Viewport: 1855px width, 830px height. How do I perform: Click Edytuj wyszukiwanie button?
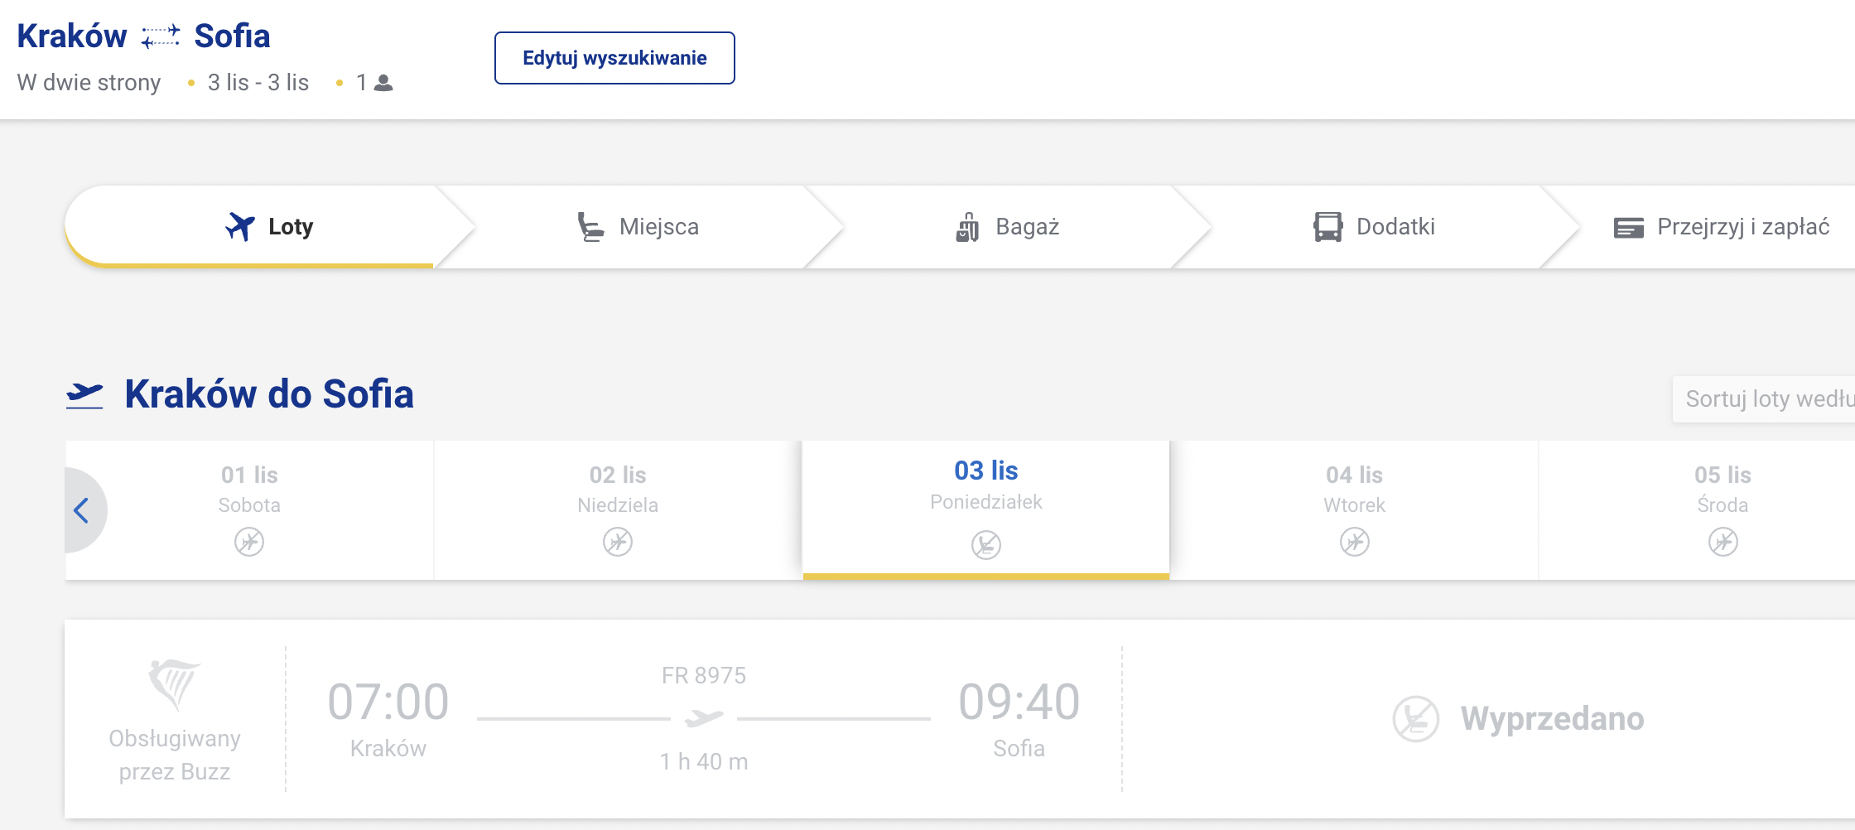[614, 58]
